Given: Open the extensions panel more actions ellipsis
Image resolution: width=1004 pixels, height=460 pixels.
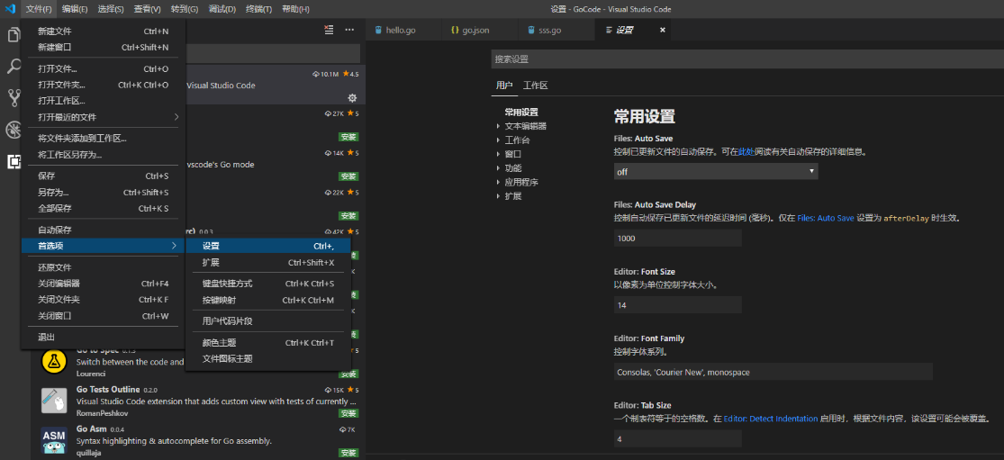Looking at the screenshot, I should tap(349, 30).
